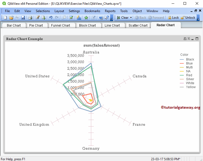Click the Reload script icon
The width and height of the screenshot is (203, 161).
(x=43, y=18)
